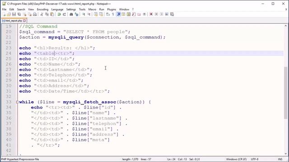Open the File menu
289x162 pixels.
[4, 9]
